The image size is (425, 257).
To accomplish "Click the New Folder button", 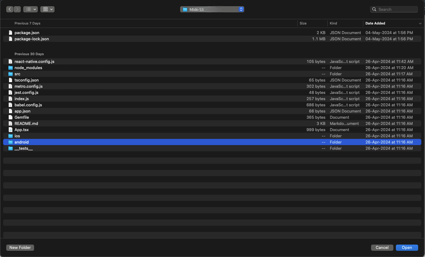I will 20,247.
